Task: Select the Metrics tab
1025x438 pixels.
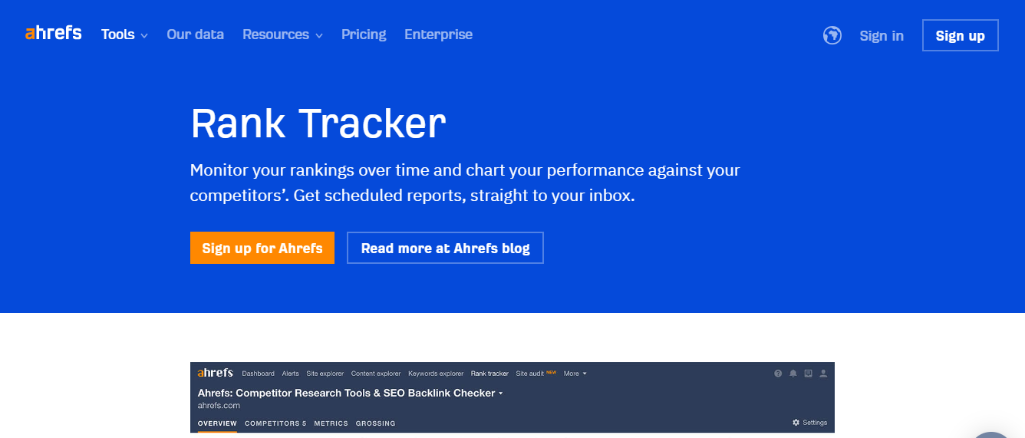Action: click(x=331, y=423)
